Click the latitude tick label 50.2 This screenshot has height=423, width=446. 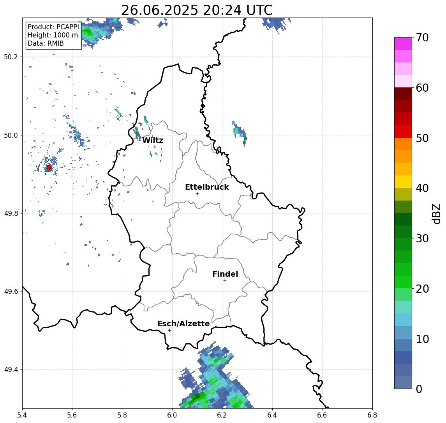pyautogui.click(x=11, y=57)
